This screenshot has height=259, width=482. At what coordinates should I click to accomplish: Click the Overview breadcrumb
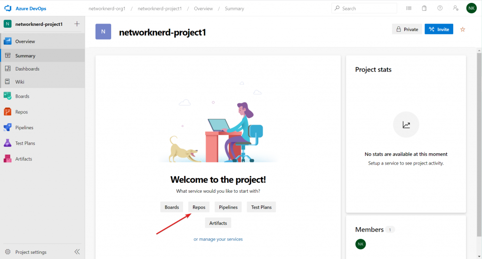(x=203, y=8)
